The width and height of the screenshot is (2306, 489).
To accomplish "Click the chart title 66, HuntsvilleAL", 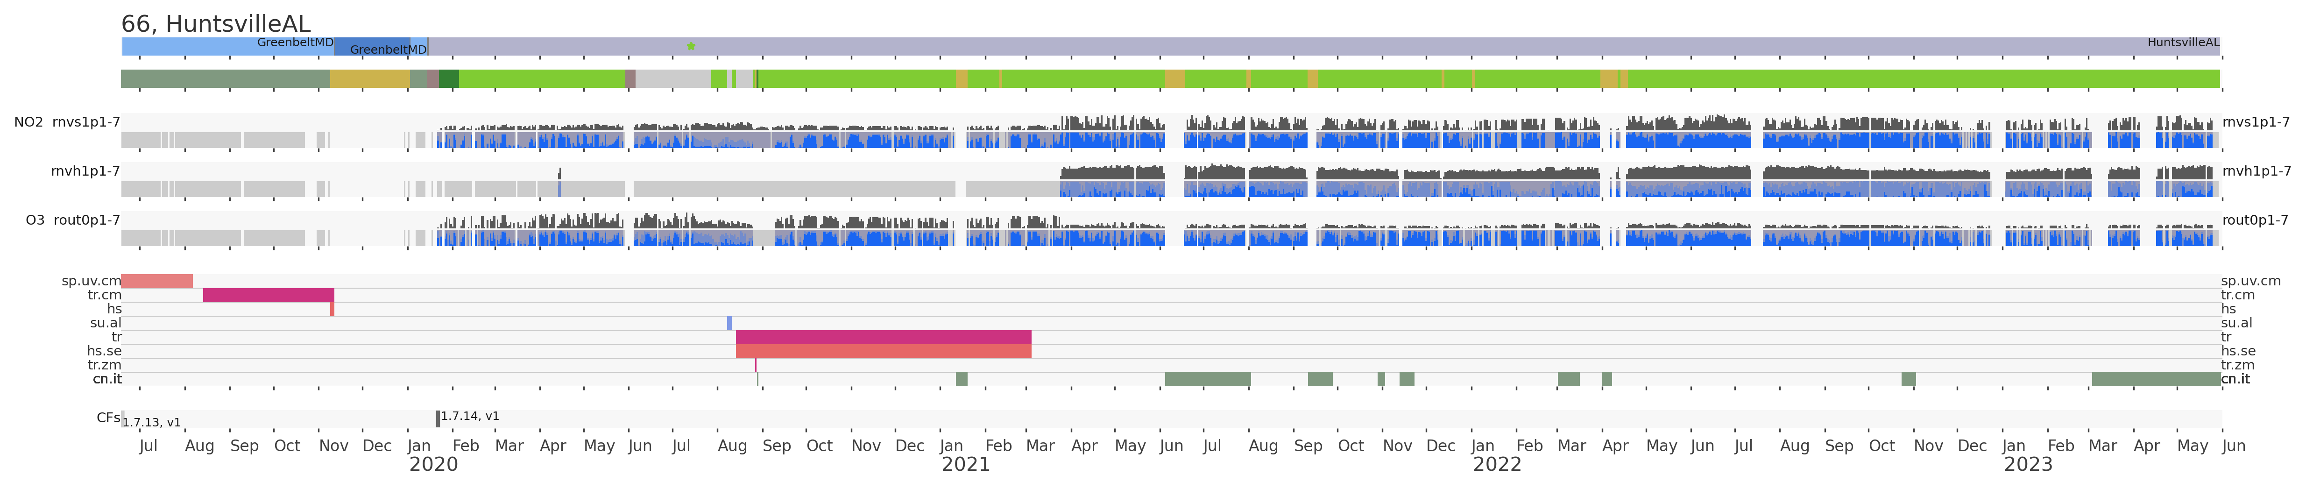I will (x=216, y=23).
